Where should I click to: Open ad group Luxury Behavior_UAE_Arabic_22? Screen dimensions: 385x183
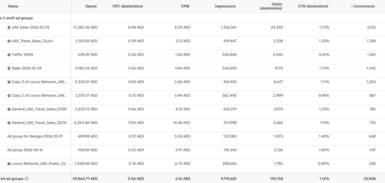[40, 163]
